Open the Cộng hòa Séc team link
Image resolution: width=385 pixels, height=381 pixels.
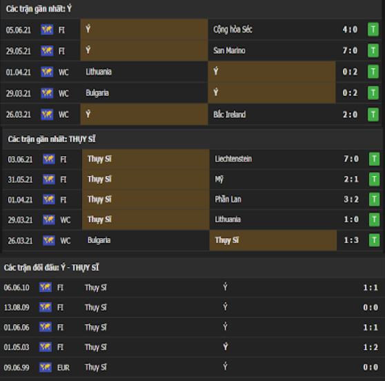233,30
